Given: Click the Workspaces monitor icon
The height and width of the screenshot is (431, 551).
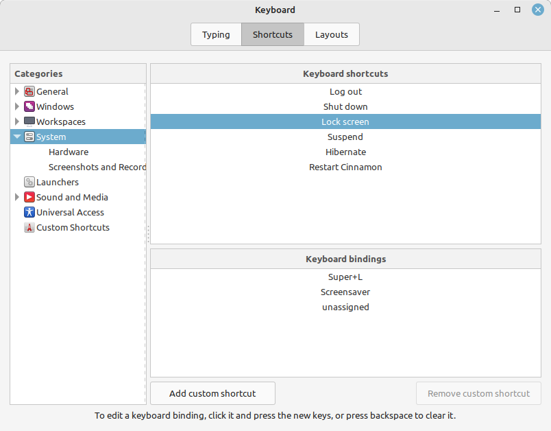Looking at the screenshot, I should (x=29, y=121).
